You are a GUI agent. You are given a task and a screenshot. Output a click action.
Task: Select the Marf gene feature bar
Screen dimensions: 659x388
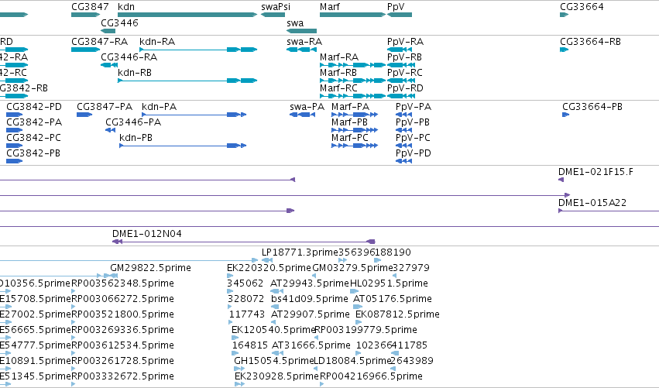(352, 15)
